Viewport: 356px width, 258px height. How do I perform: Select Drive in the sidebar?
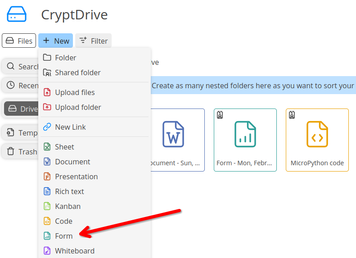click(21, 109)
